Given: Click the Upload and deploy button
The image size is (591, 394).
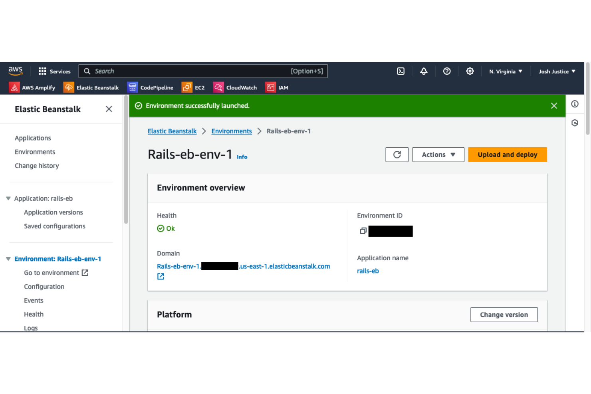Looking at the screenshot, I should coord(507,154).
